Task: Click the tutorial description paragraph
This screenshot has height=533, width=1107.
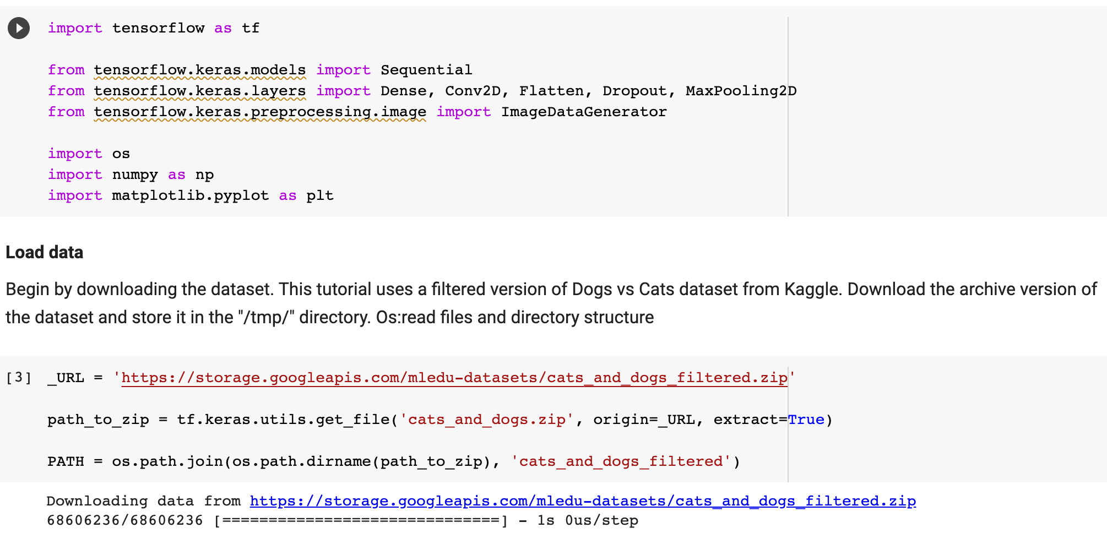Action: pyautogui.click(x=551, y=303)
